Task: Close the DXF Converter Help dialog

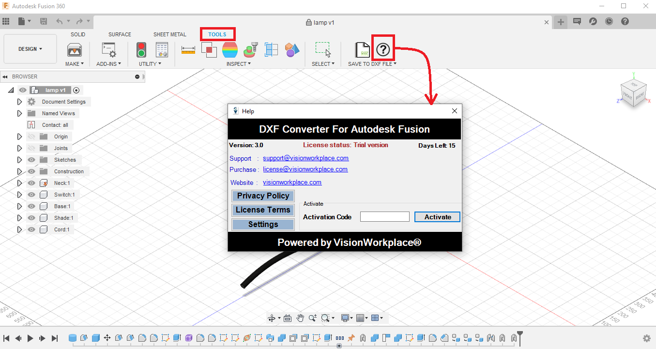Action: click(454, 111)
